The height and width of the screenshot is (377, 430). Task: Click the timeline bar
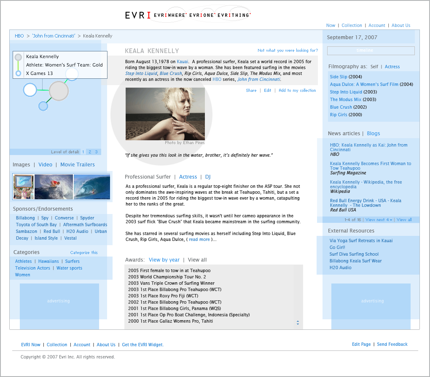coord(371,51)
